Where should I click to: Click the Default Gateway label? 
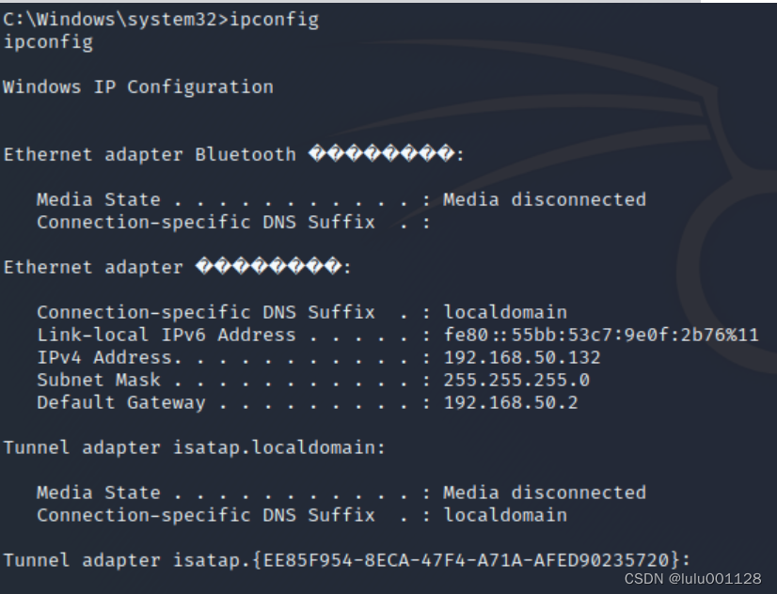point(120,403)
